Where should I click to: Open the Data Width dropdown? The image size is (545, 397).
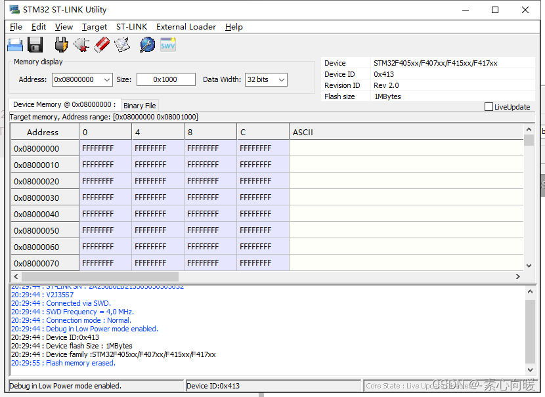point(282,79)
